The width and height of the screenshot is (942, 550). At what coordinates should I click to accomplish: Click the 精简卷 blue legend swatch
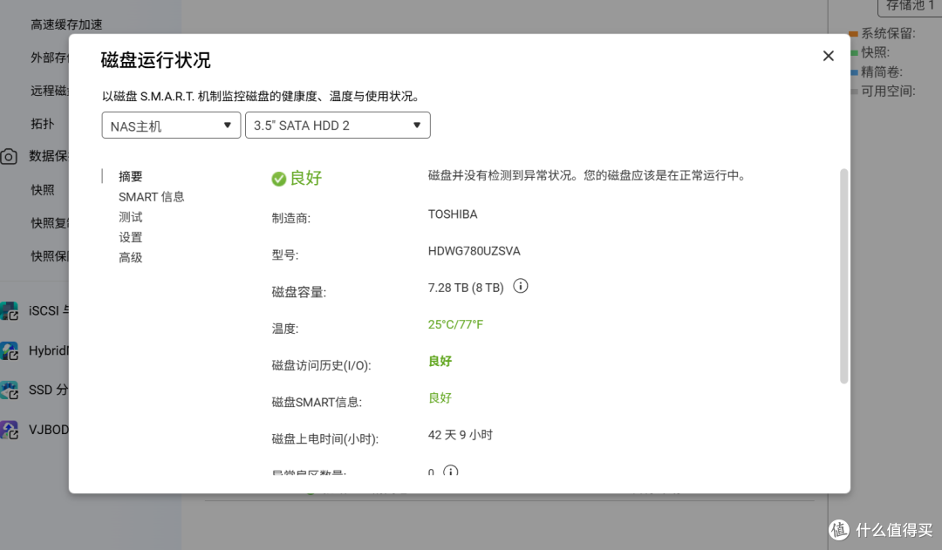click(x=853, y=72)
